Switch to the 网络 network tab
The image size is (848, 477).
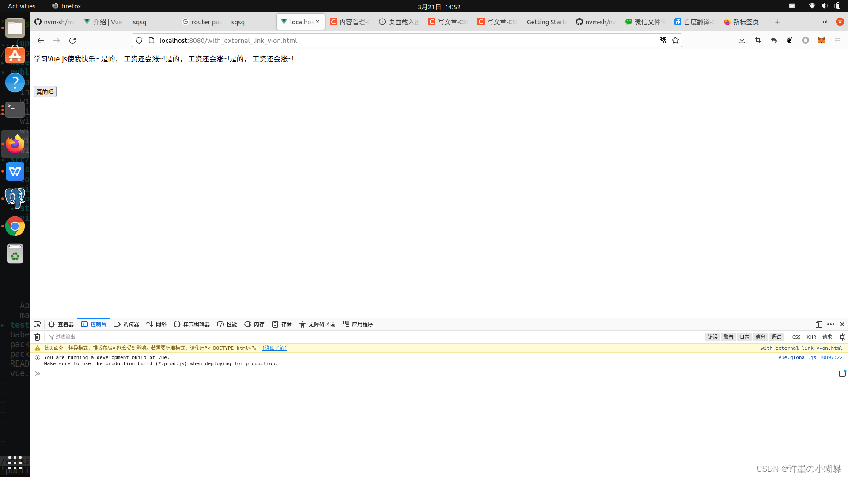157,324
